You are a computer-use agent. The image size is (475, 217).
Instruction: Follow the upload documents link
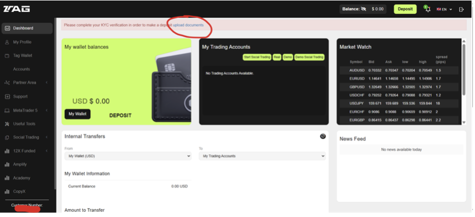point(188,25)
